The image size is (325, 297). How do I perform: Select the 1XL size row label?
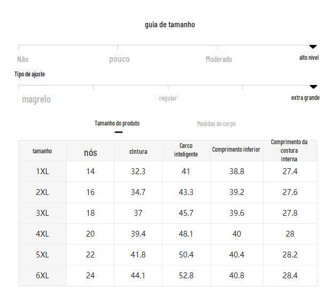tap(42, 171)
